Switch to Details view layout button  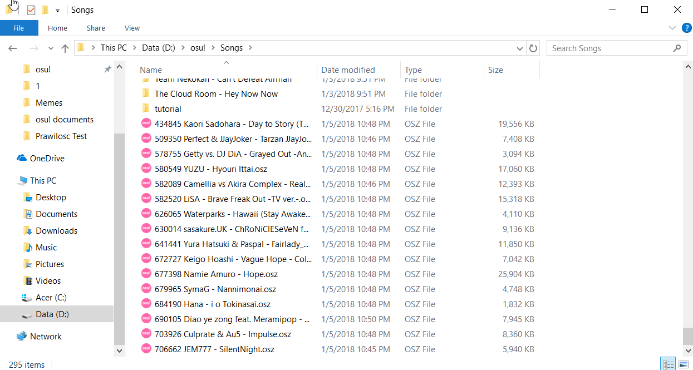pyautogui.click(x=669, y=364)
